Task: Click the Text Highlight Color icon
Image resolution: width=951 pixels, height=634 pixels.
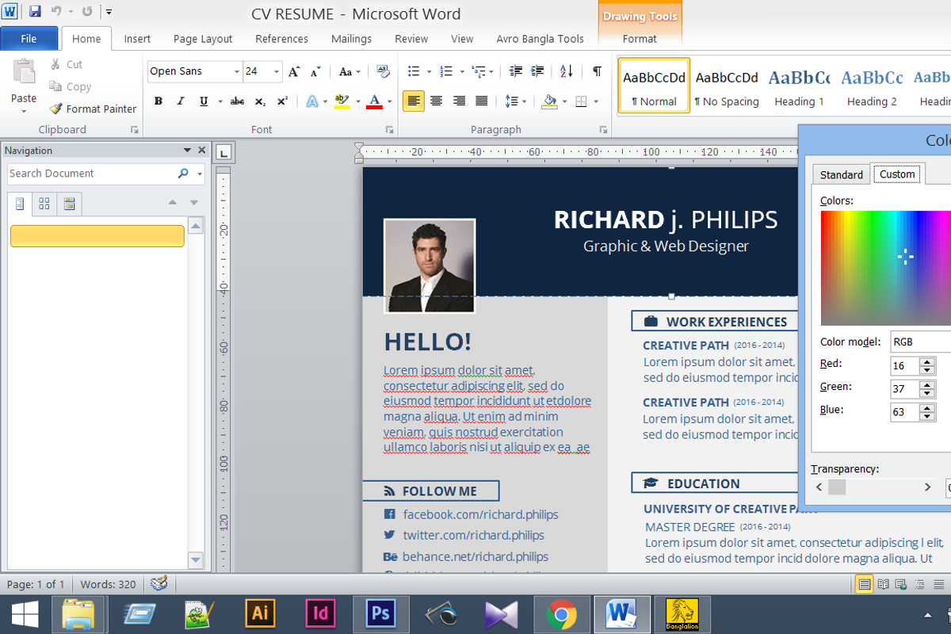Action: [342, 101]
